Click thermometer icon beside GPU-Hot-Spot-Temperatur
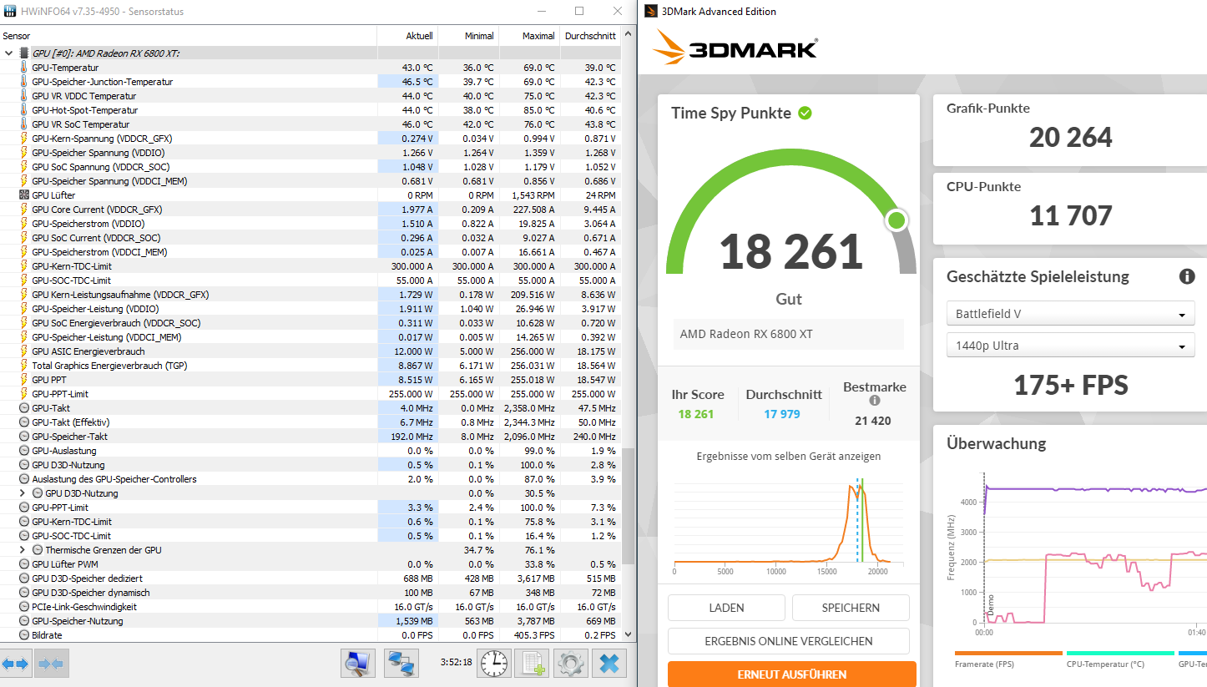1207x687 pixels. pyautogui.click(x=23, y=110)
